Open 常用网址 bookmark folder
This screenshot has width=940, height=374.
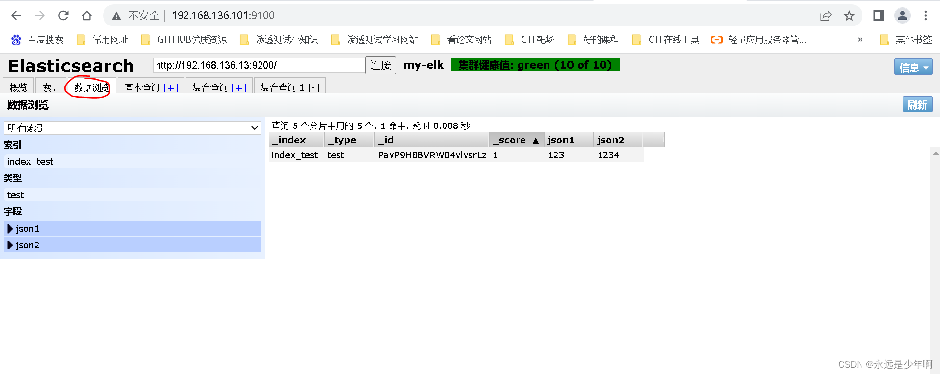pos(102,40)
